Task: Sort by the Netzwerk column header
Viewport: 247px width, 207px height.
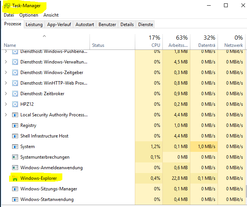Action: (x=232, y=42)
